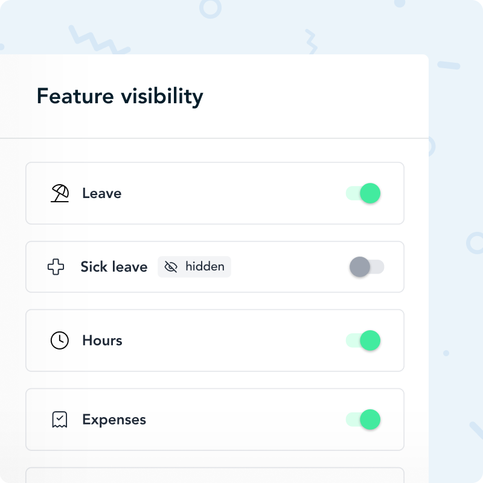Click the Leave feature label

tap(101, 193)
